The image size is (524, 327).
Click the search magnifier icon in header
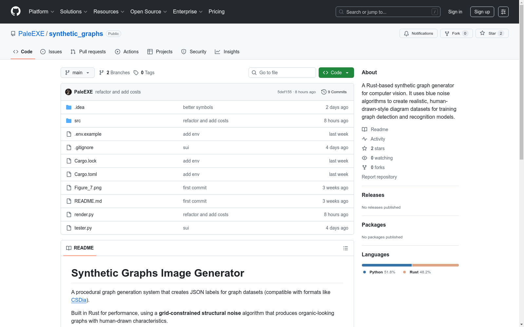(x=341, y=12)
